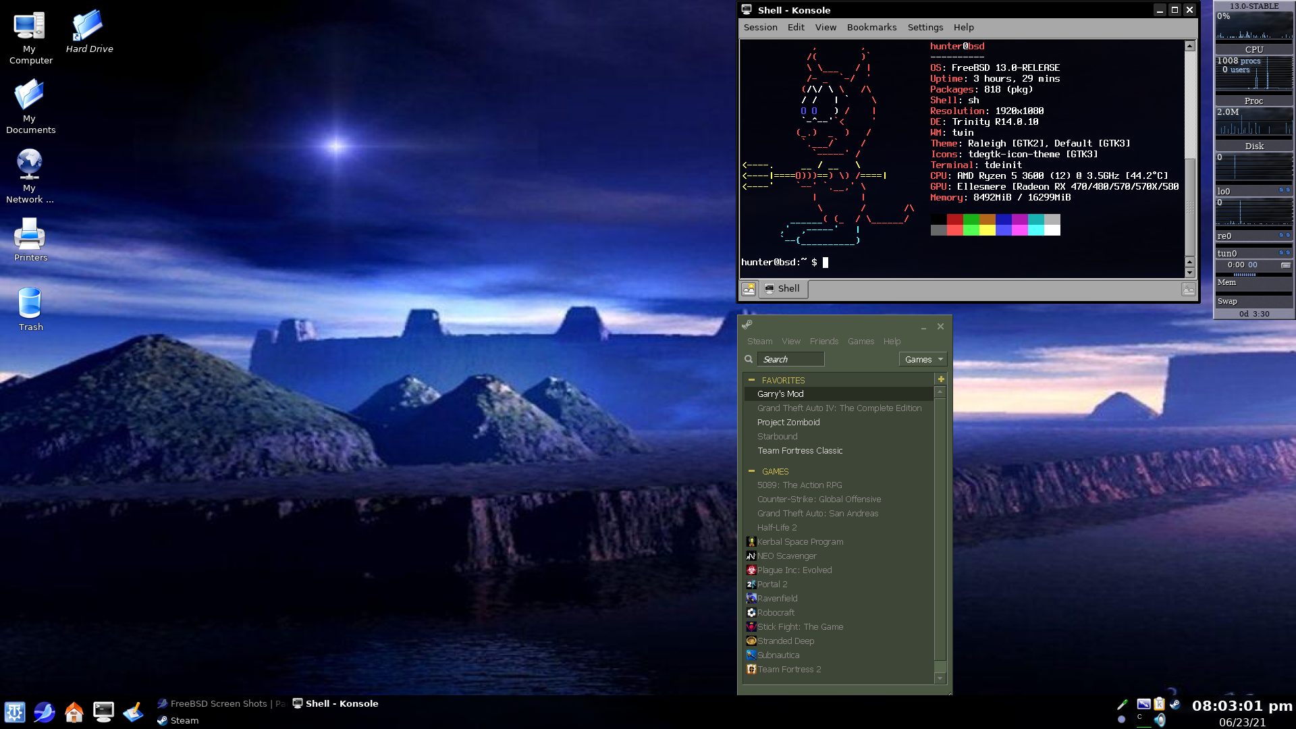Click the display resize tray icon
The height and width of the screenshot is (729, 1296).
pyautogui.click(x=1143, y=704)
